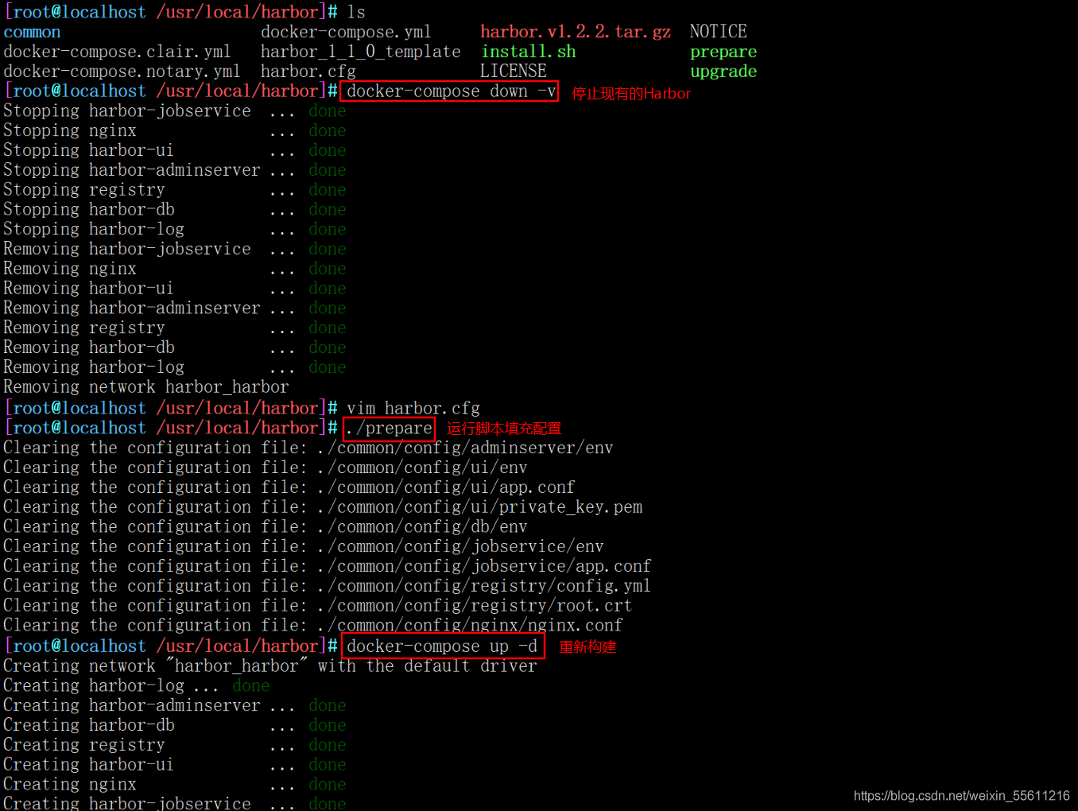
Task: Click the path './common/config/db/env'
Action: [x=422, y=527]
